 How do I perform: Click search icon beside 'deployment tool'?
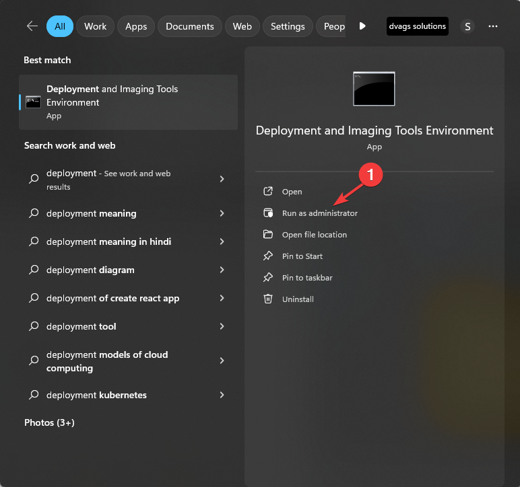34,326
